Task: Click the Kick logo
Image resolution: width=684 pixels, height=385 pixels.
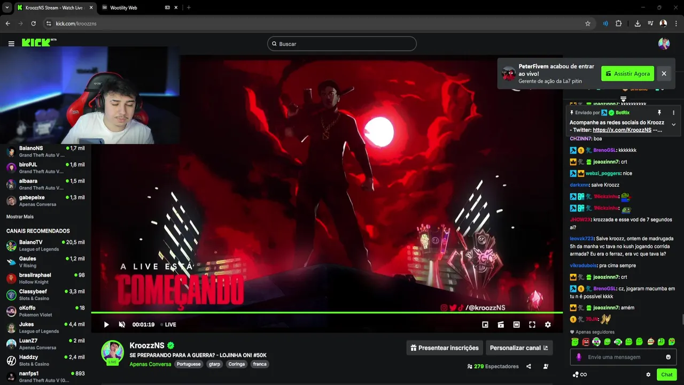Action: click(39, 42)
